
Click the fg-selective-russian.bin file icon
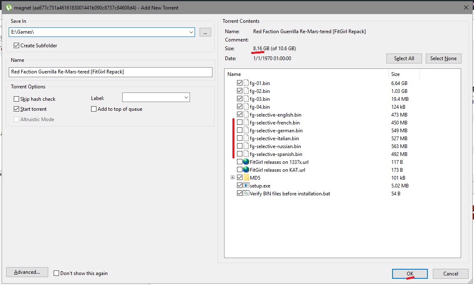tap(246, 146)
